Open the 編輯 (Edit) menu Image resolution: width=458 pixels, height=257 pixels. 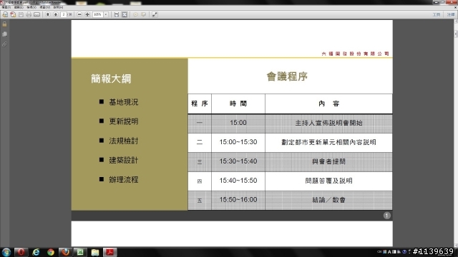tap(19, 7)
